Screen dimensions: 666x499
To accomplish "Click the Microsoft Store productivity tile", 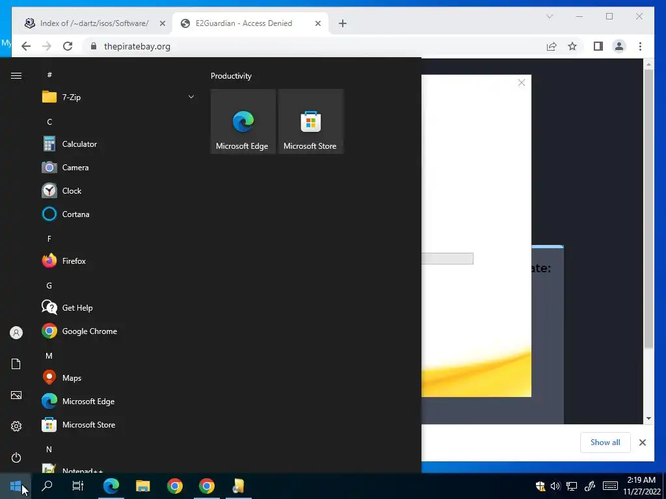I will (x=310, y=122).
